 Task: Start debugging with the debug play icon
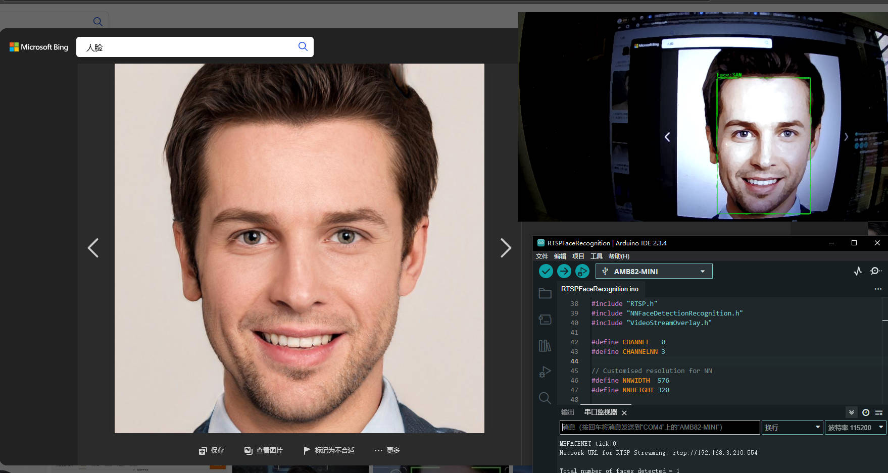pyautogui.click(x=582, y=272)
